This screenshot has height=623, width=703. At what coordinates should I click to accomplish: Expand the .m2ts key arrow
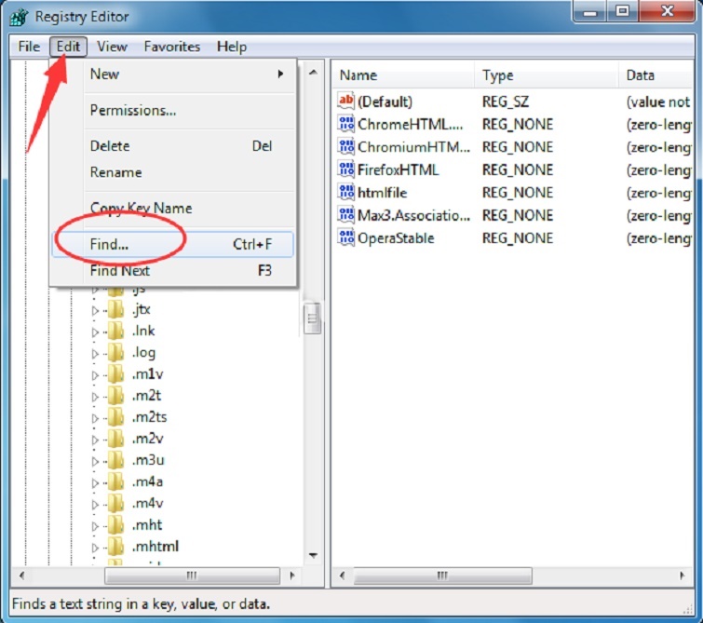pyautogui.click(x=94, y=418)
